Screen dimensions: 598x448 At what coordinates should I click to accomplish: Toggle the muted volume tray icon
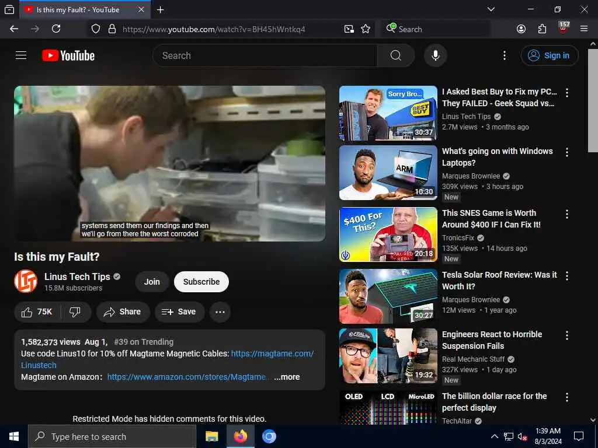(523, 436)
